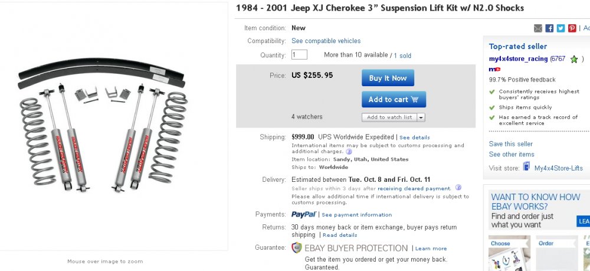Open the 1 sold link
Viewport: 590px width, 271px height.
[402, 55]
